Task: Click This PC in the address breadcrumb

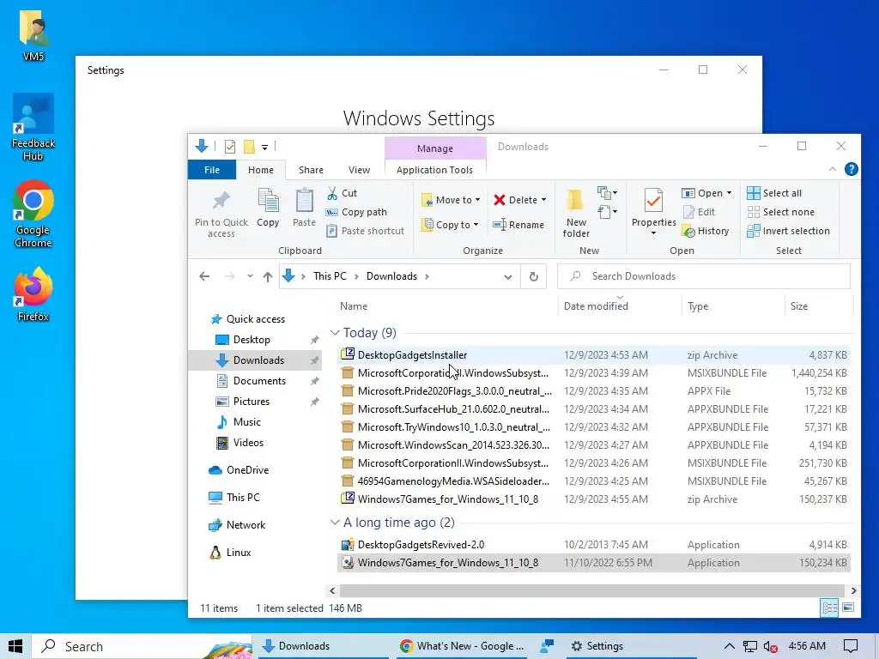Action: point(330,276)
